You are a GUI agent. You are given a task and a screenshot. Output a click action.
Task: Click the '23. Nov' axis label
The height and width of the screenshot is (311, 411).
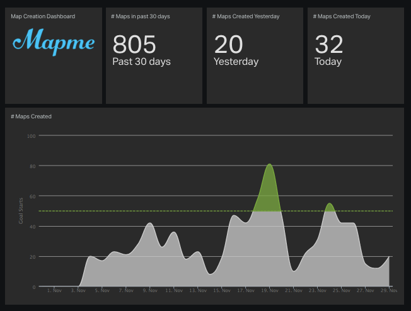click(x=318, y=290)
